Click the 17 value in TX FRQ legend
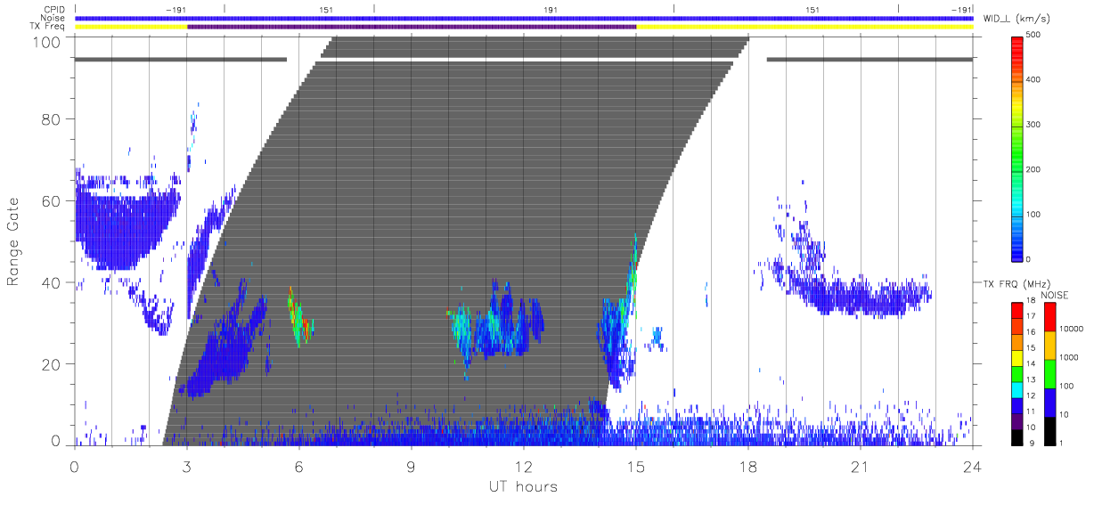Viewport: 1094px width, 505px height. (1032, 315)
